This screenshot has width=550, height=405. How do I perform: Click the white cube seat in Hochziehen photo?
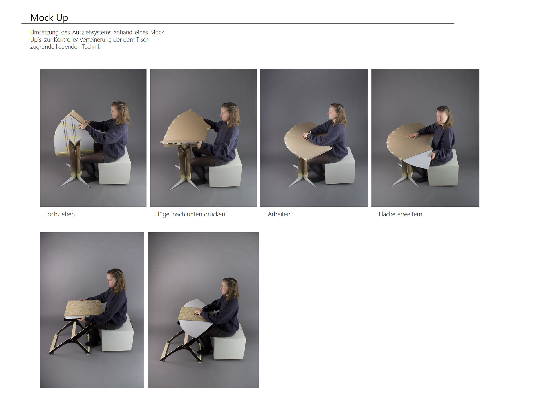[115, 166]
